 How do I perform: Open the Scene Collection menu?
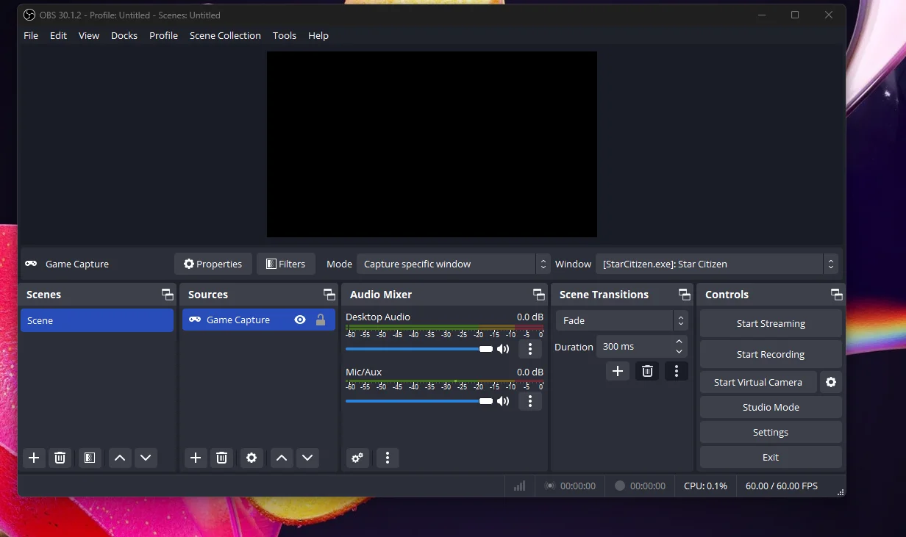225,35
